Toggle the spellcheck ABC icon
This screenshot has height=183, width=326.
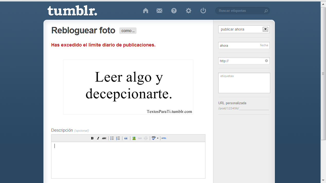(153, 138)
